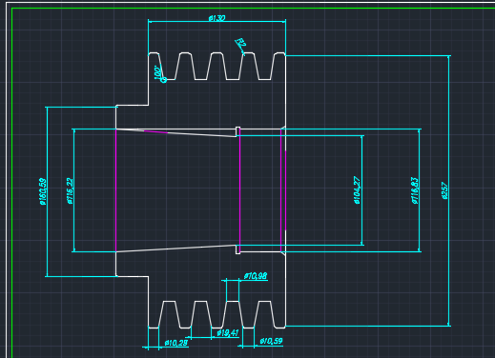The image size is (495, 358).
Task: Select the ø10,98 groove dimension text
Action: coord(256,276)
